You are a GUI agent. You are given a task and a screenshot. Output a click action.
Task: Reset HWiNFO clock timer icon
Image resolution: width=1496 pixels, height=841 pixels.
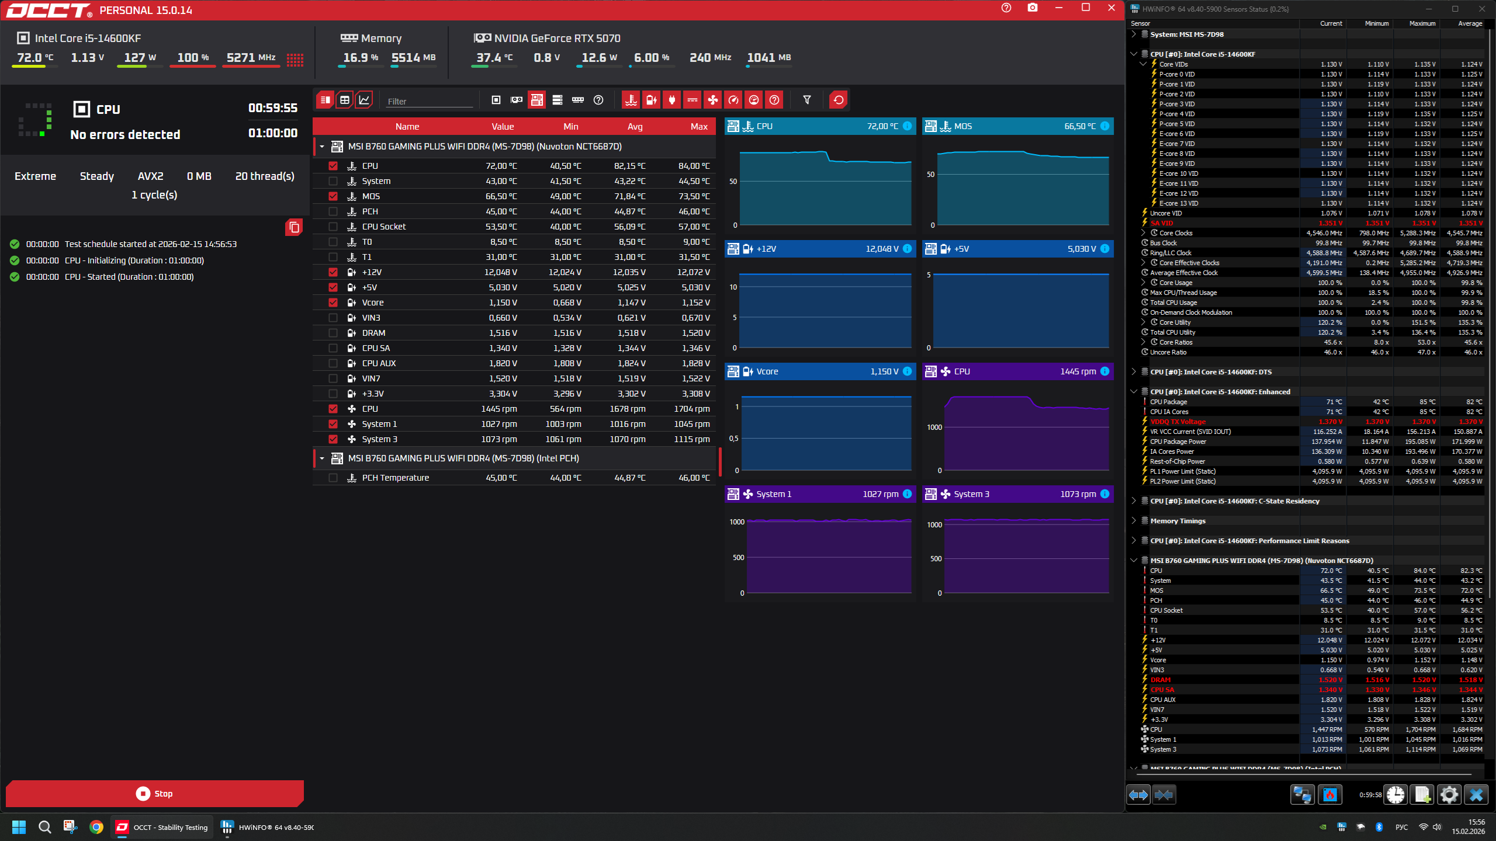tap(1395, 795)
